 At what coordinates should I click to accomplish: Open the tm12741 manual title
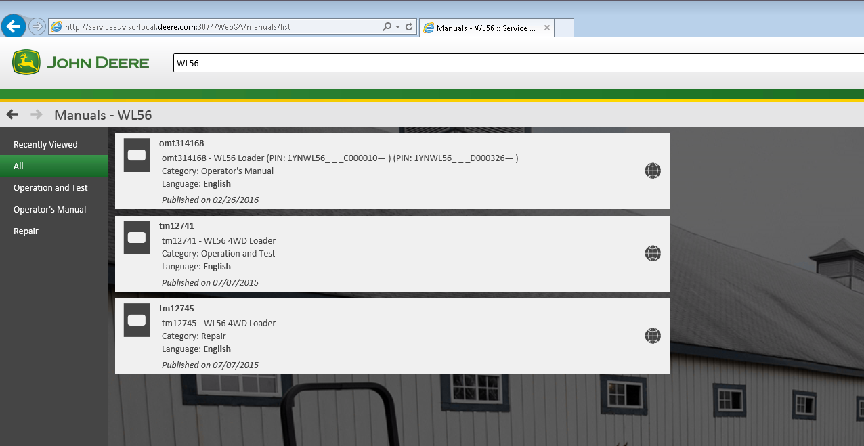pos(177,225)
